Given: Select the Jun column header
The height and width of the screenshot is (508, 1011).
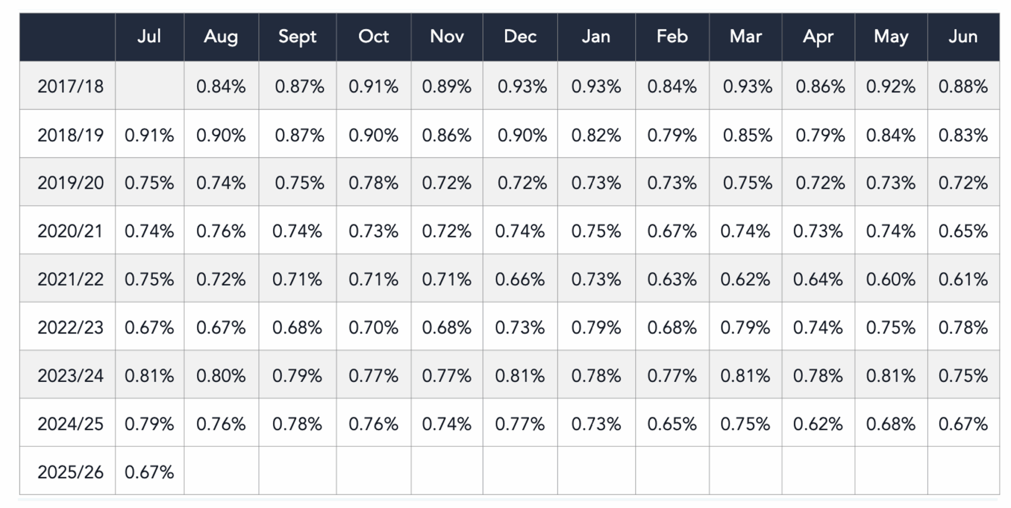Looking at the screenshot, I should coord(963,37).
